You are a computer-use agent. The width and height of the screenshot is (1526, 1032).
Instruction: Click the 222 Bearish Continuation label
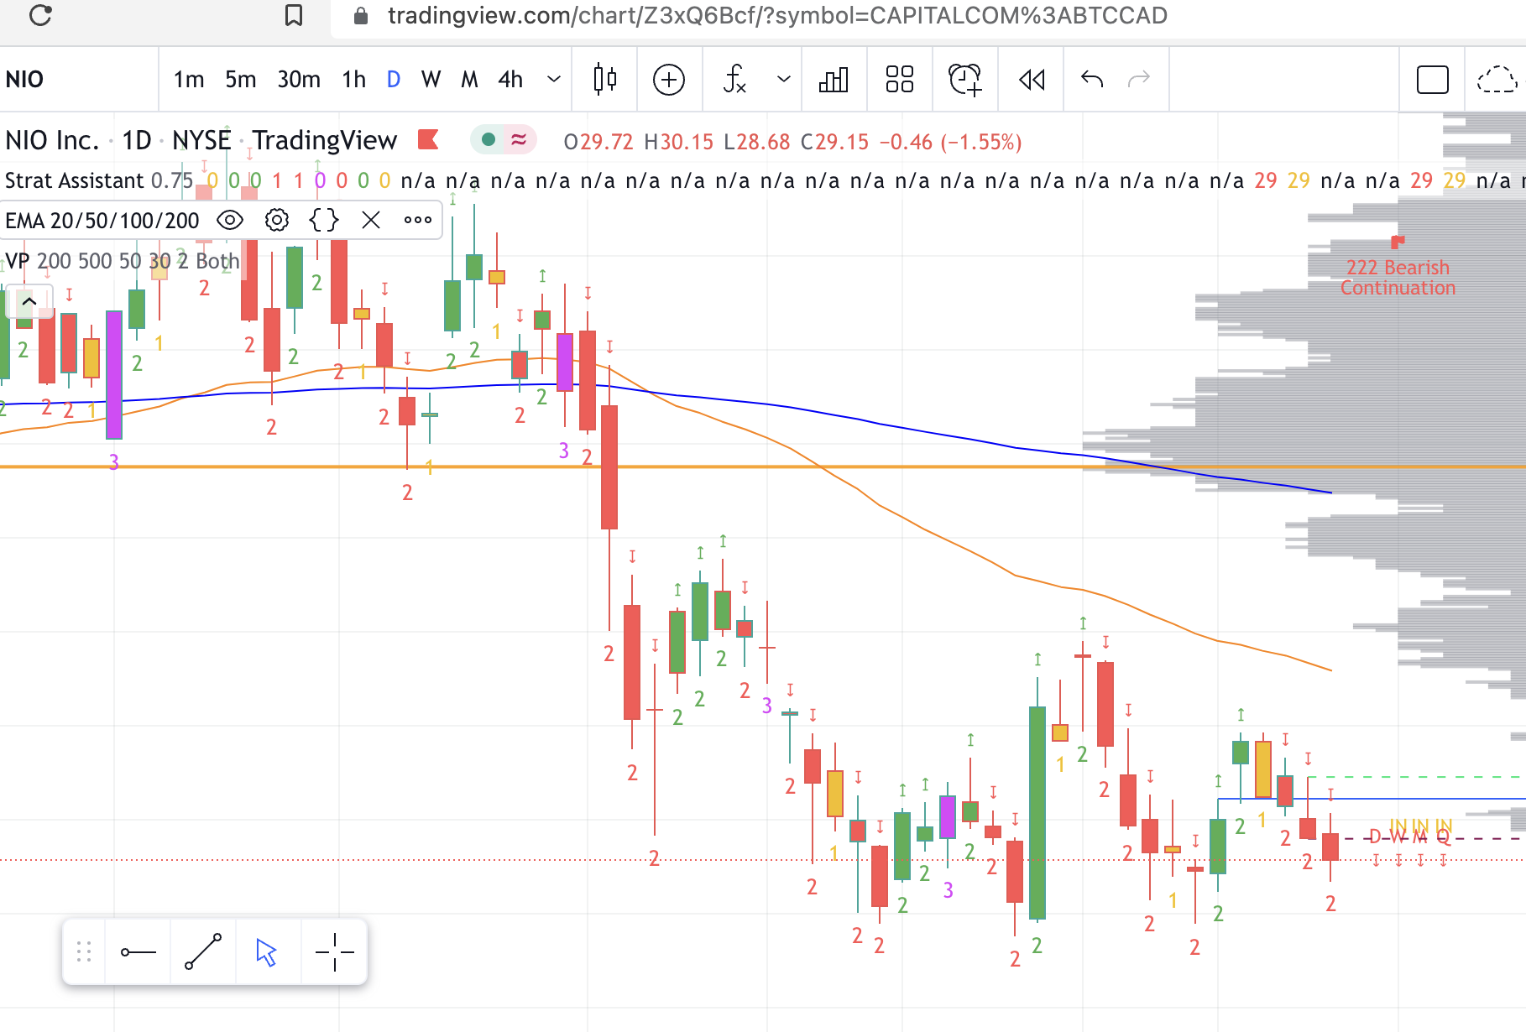point(1398,278)
